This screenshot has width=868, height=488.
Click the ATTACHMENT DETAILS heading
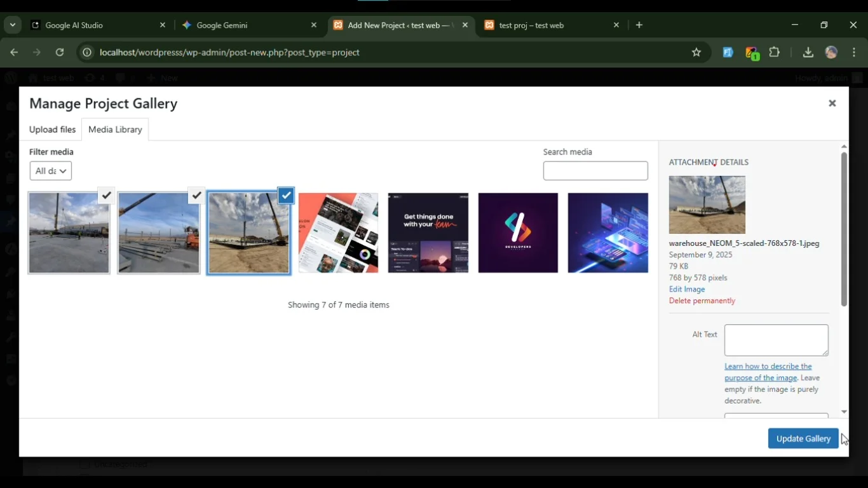(x=709, y=162)
